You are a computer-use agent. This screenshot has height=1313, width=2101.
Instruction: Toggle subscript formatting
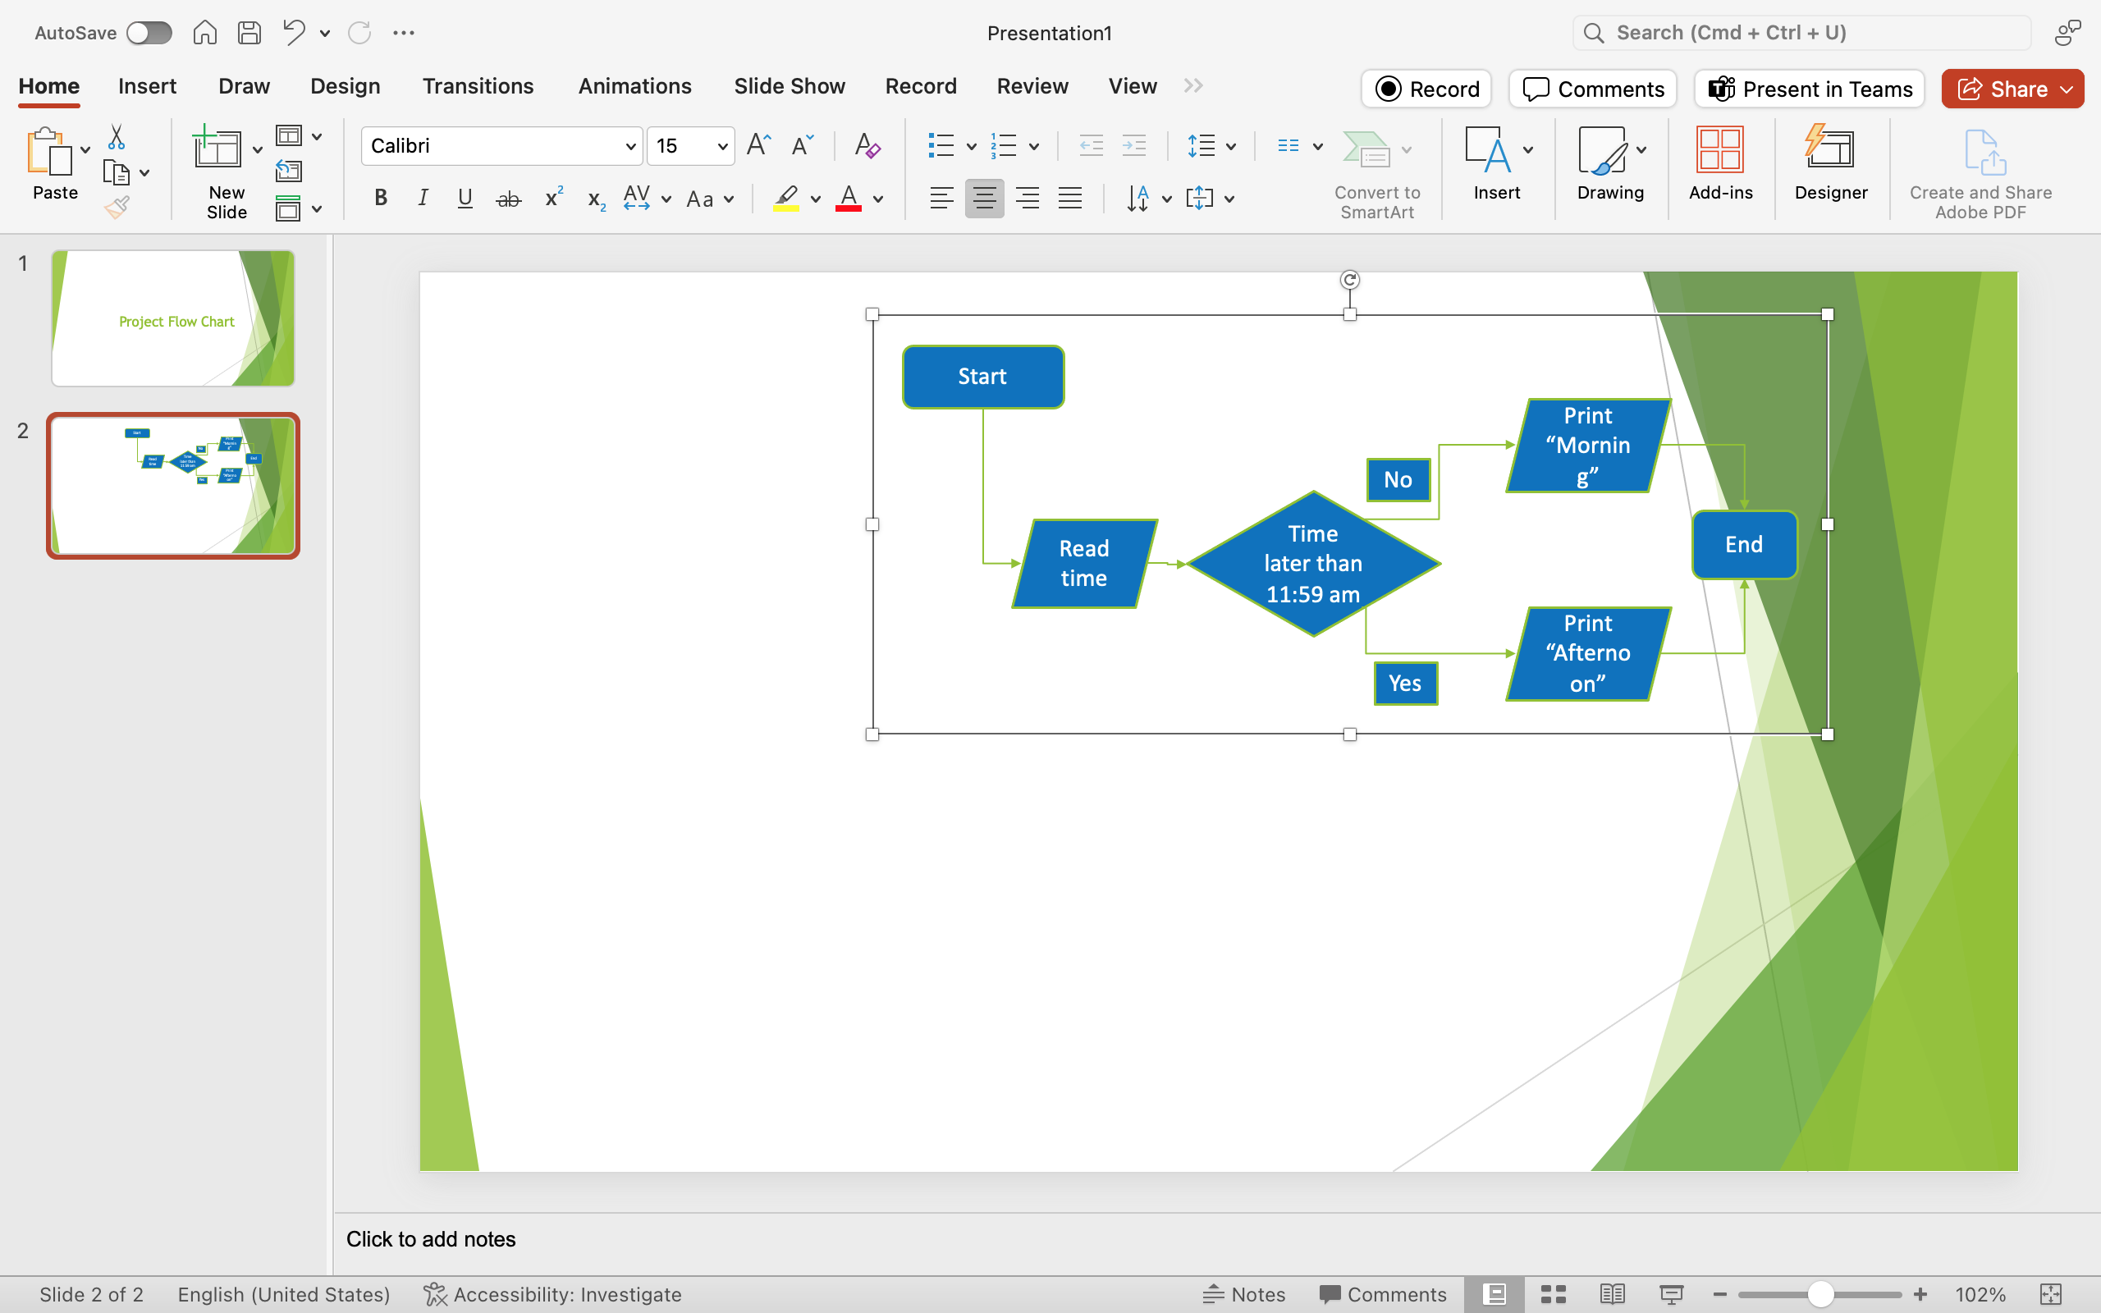point(597,198)
